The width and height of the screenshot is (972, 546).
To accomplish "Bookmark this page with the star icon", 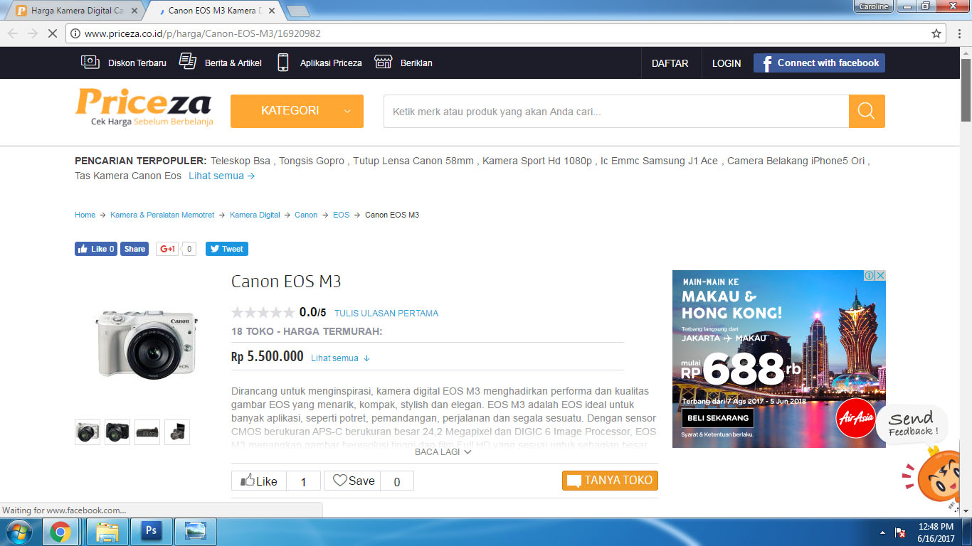I will 936,33.
